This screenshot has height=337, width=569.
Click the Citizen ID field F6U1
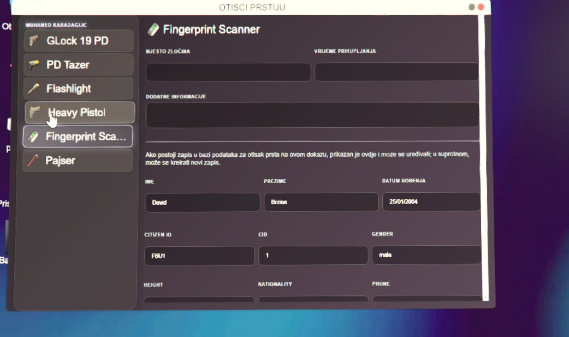click(x=199, y=256)
